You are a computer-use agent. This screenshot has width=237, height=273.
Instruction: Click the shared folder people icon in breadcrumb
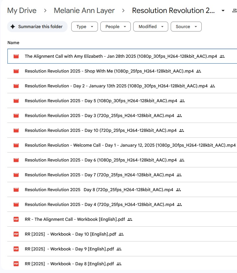[x=234, y=10]
